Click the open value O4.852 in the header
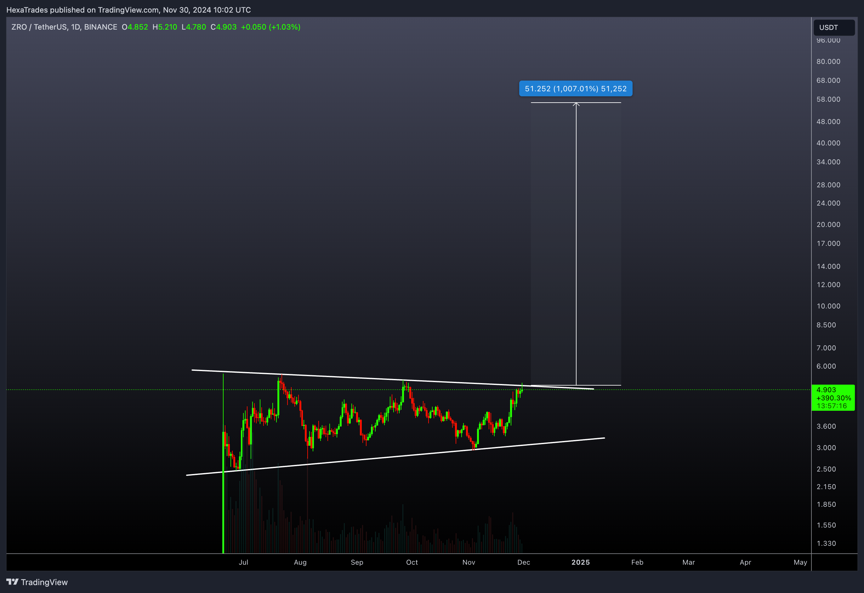Image resolution: width=864 pixels, height=593 pixels. pos(135,27)
